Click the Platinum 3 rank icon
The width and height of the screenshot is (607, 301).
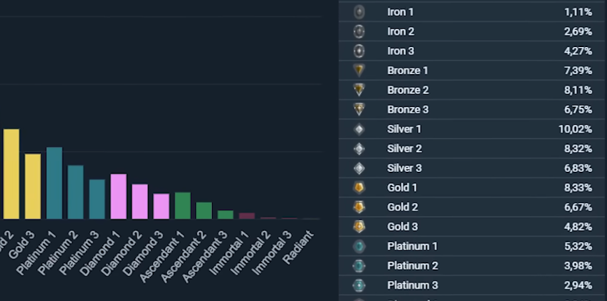pyautogui.click(x=359, y=285)
